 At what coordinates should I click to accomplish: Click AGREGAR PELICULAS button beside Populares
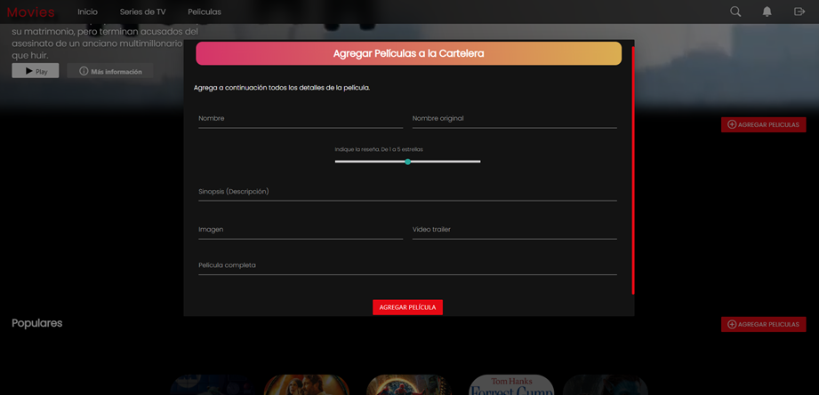pyautogui.click(x=763, y=324)
